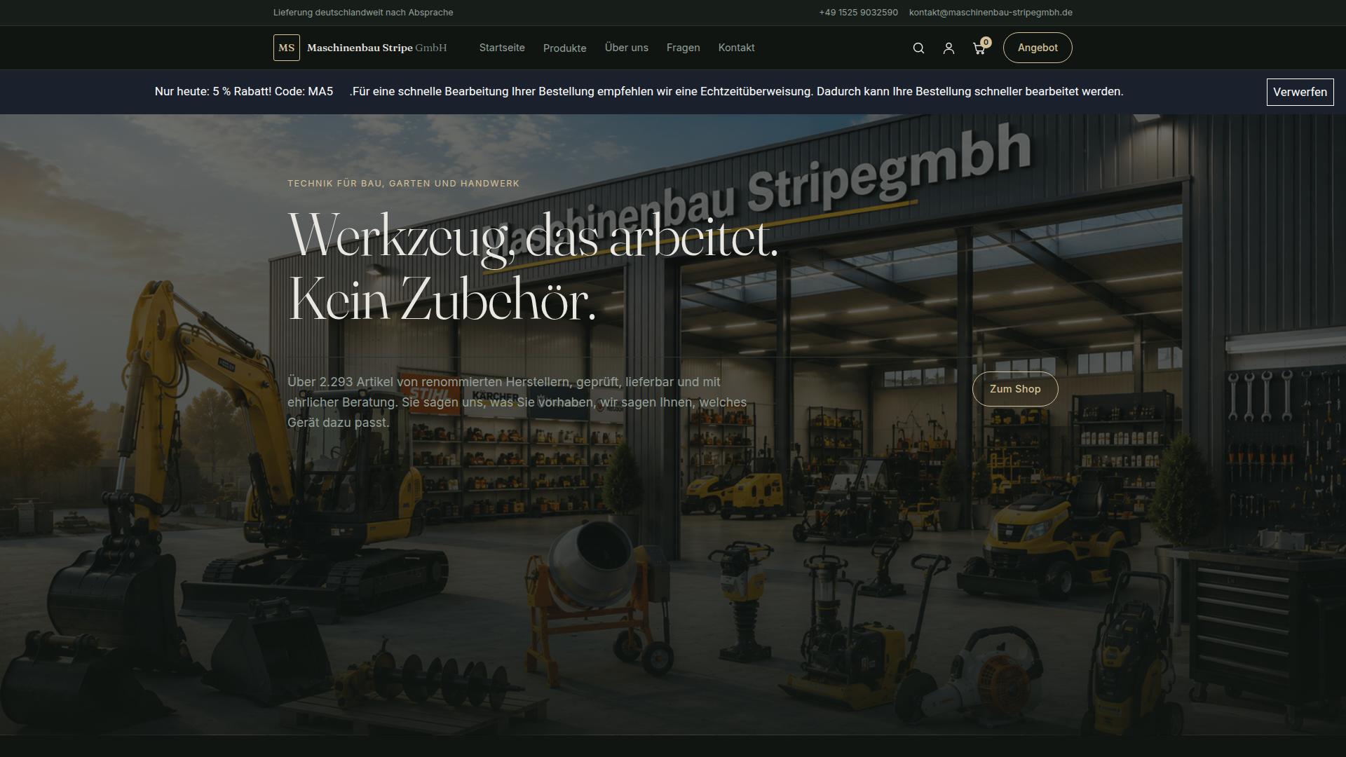Image resolution: width=1346 pixels, height=757 pixels.
Task: Go to Startseite in the navigation
Action: coord(502,48)
